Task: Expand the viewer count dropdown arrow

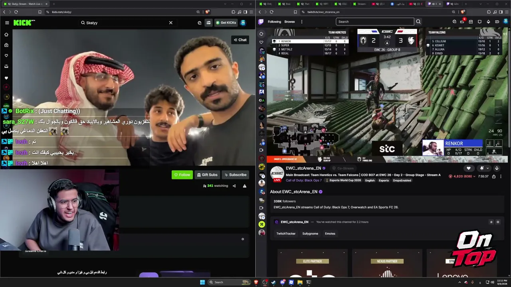Action: pyautogui.click(x=474, y=176)
